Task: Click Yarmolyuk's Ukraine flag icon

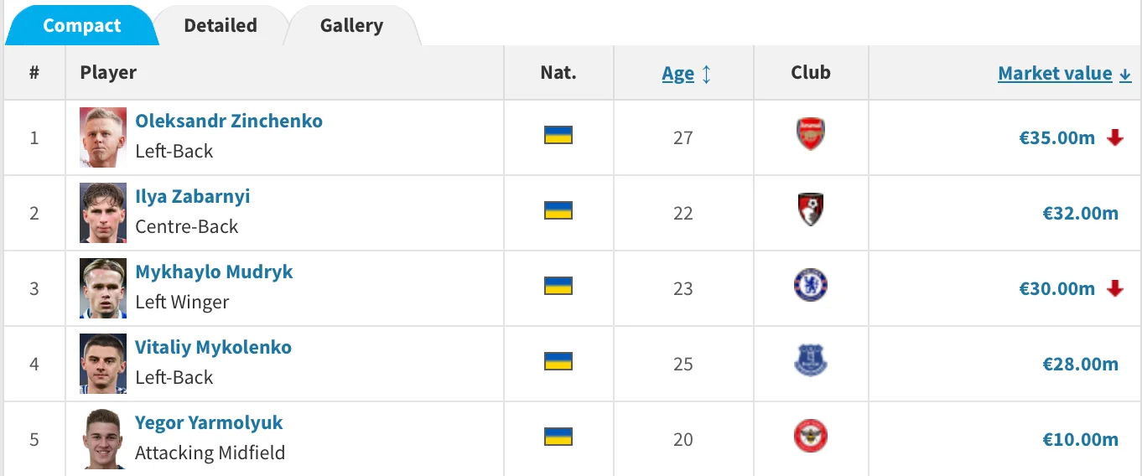Action: pyautogui.click(x=558, y=437)
